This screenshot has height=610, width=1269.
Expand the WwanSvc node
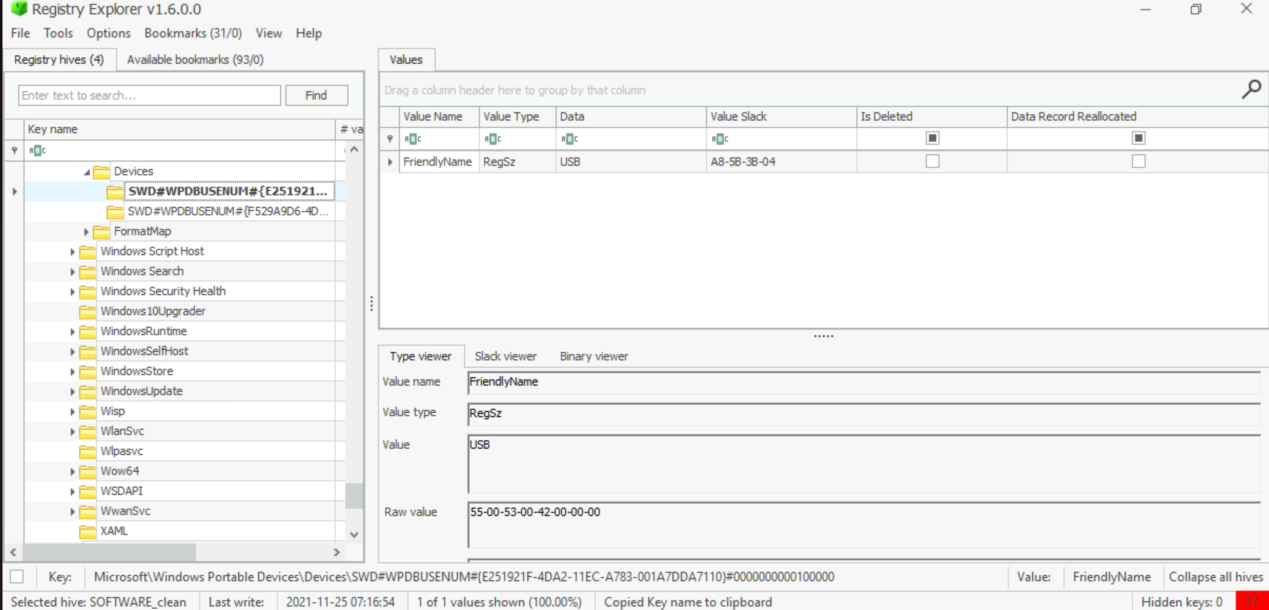coord(73,511)
